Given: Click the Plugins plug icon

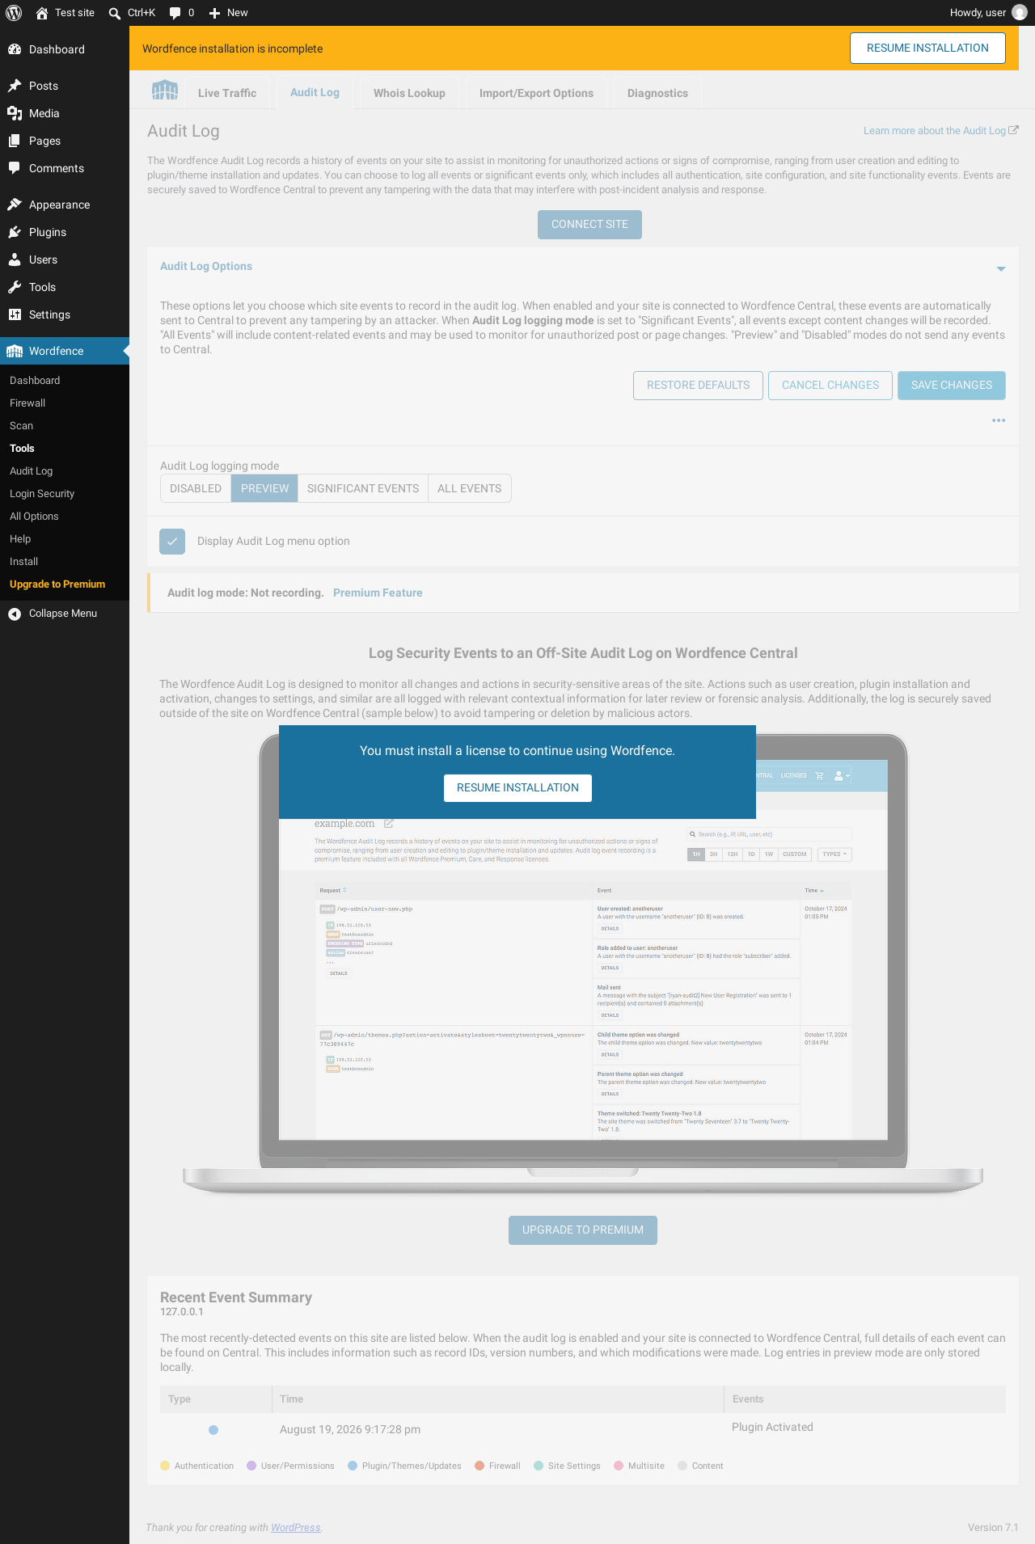Looking at the screenshot, I should coord(15,232).
